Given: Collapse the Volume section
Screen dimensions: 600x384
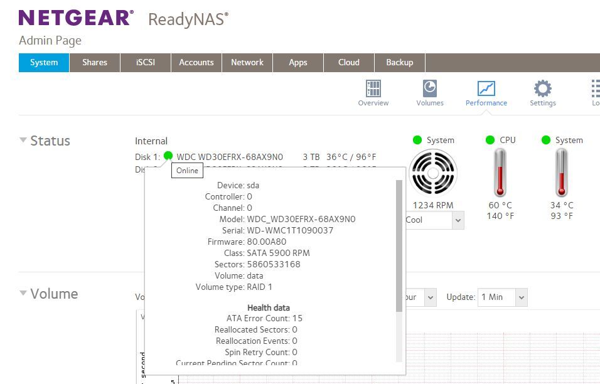Looking at the screenshot, I should [23, 294].
